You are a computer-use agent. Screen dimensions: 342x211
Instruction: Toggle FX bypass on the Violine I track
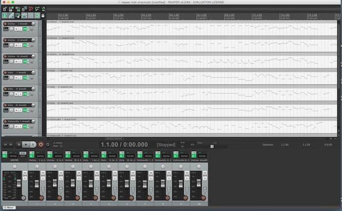tap(28, 29)
